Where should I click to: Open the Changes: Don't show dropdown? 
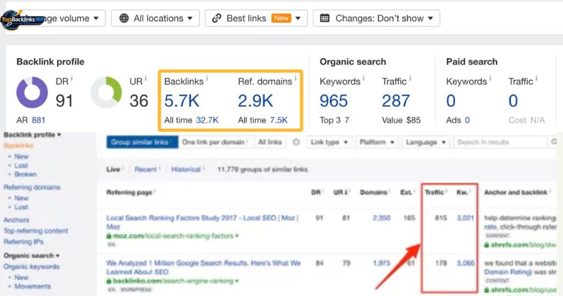376,18
